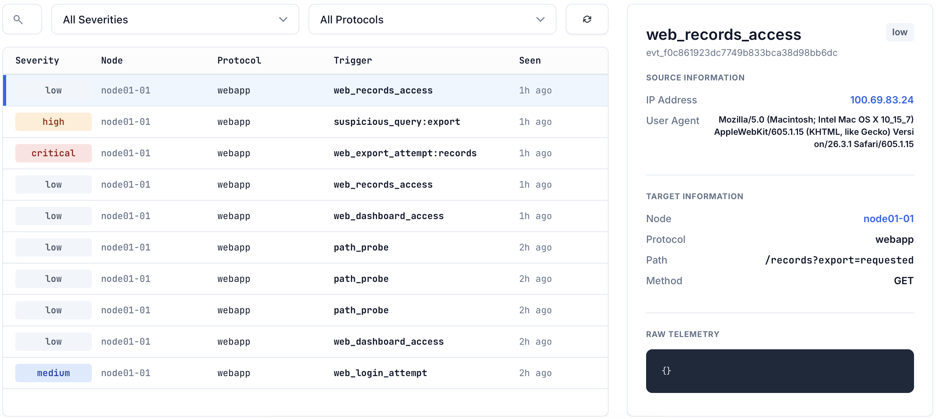The height and width of the screenshot is (419, 937).
Task: Click the Seen column header
Action: pyautogui.click(x=530, y=61)
